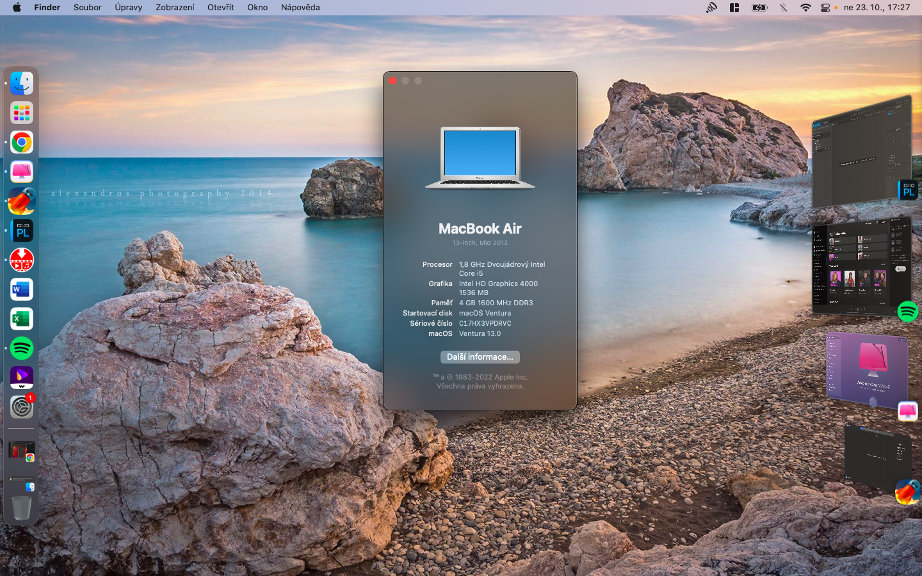Open the Úpravy menu
This screenshot has width=922, height=576.
click(x=129, y=8)
